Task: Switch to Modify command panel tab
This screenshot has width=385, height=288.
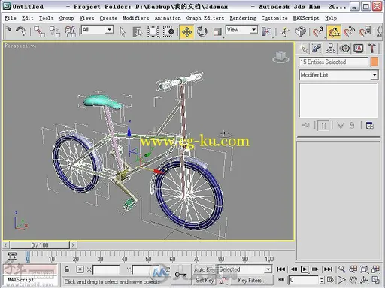Action: tap(317, 49)
